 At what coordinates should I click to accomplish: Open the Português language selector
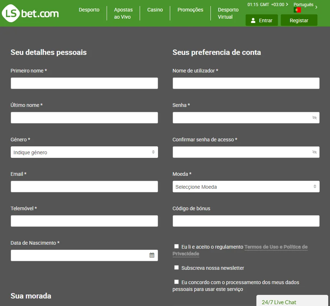coord(305,5)
